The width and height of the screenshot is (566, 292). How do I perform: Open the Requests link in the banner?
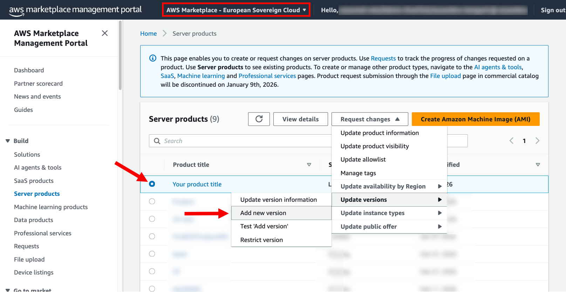tap(383, 58)
